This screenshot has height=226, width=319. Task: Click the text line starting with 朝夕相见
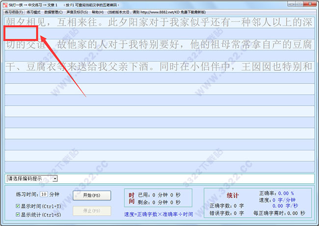click(x=159, y=23)
